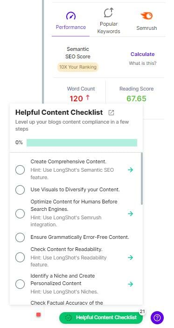Select the Semrush flame icon
The height and width of the screenshot is (328, 174).
coord(146,16)
